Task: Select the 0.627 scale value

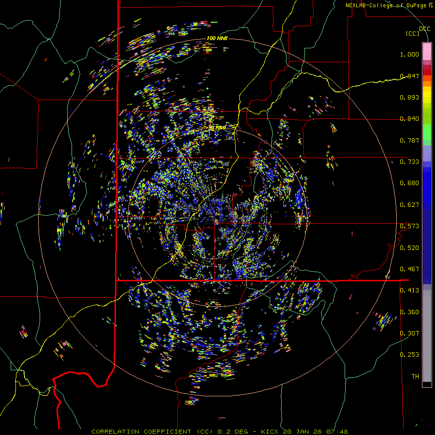Action: pos(409,205)
